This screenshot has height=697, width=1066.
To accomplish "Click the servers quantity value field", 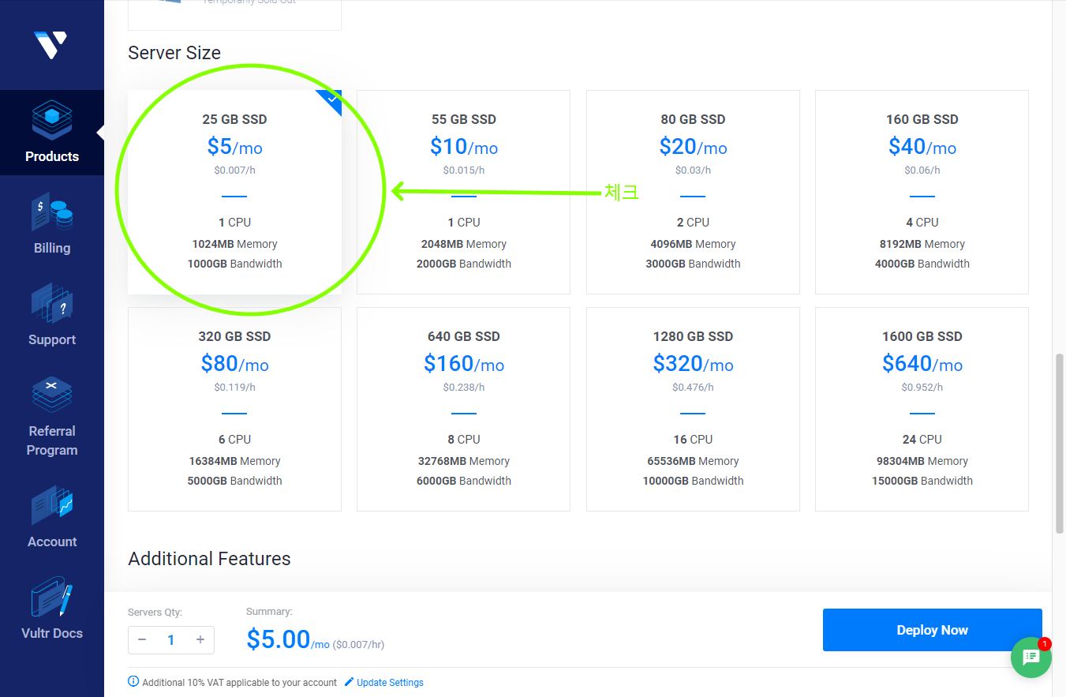I will tap(171, 640).
